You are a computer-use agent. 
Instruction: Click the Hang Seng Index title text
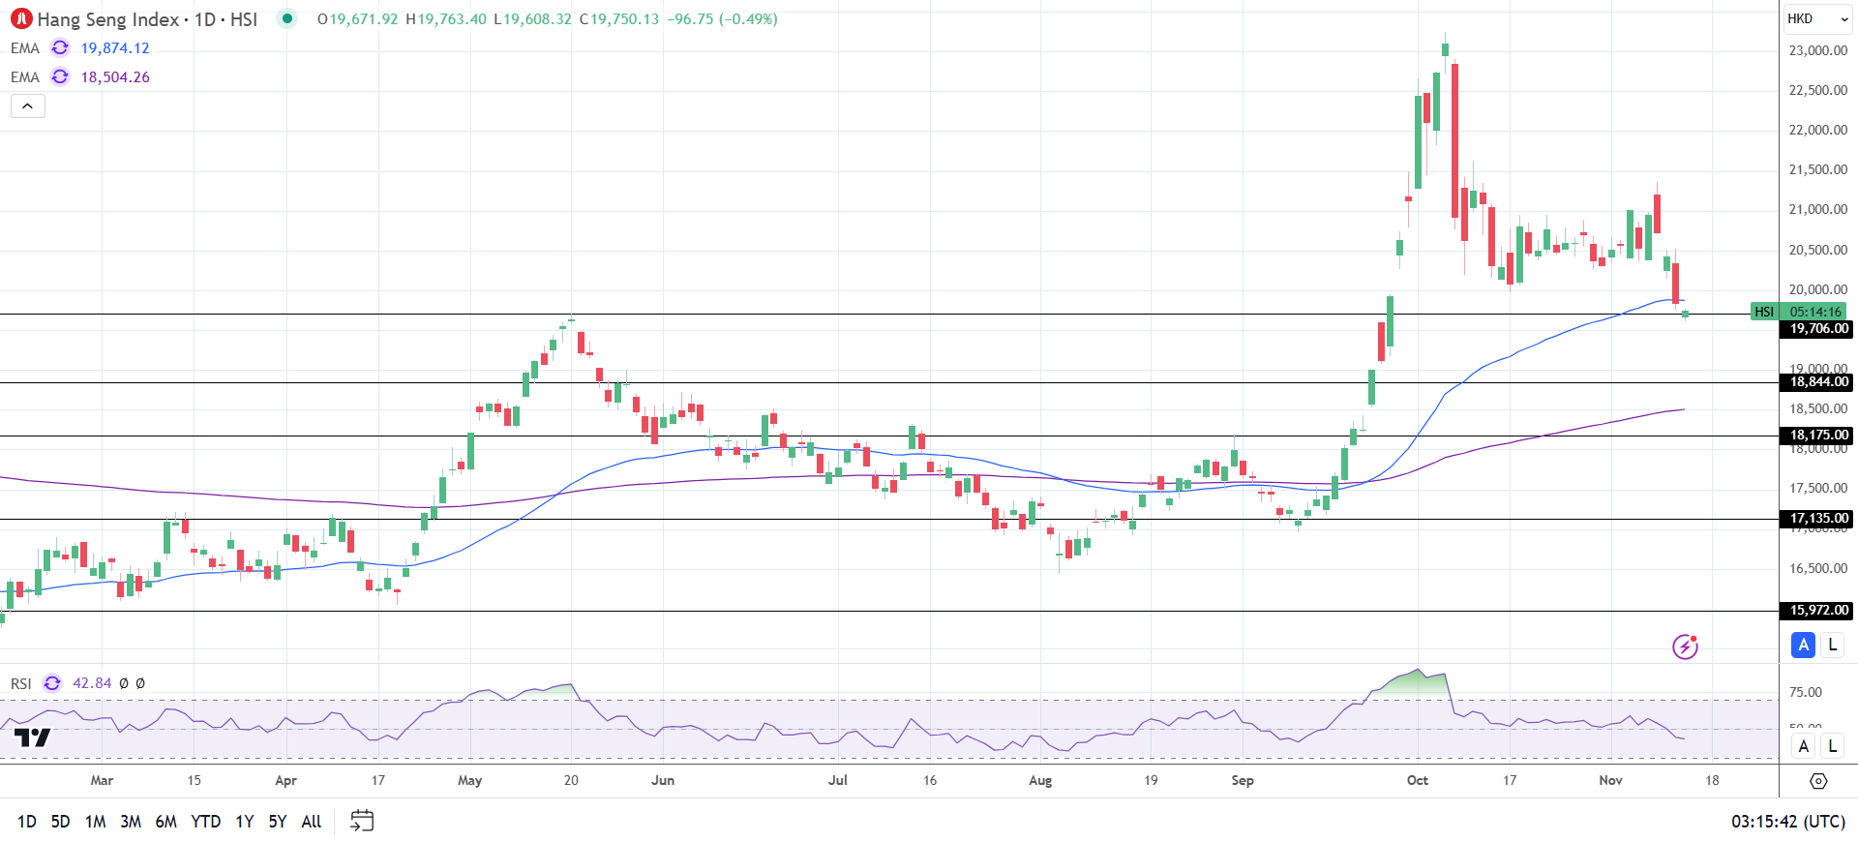(108, 19)
